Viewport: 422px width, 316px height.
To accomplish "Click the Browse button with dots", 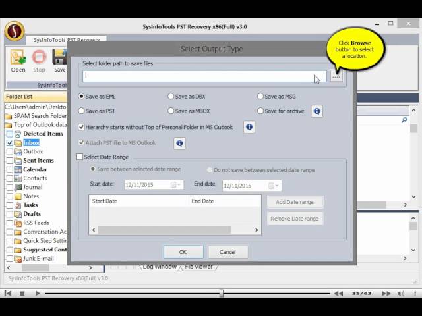I will click(336, 77).
